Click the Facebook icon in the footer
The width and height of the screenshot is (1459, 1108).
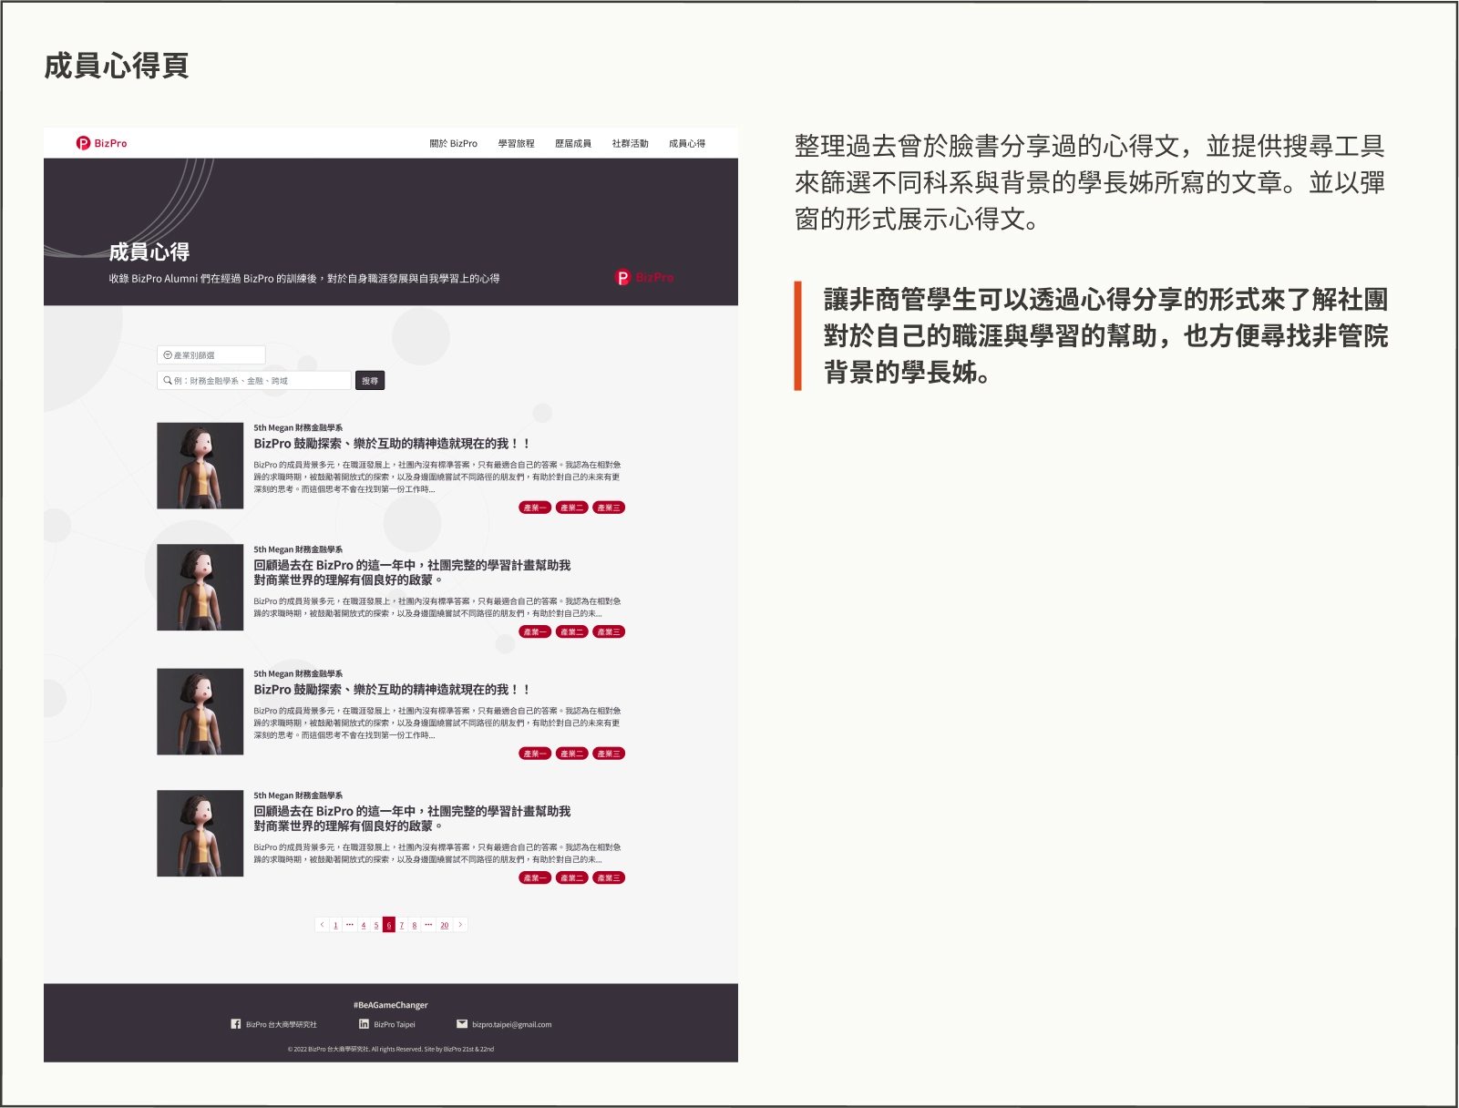(236, 1024)
